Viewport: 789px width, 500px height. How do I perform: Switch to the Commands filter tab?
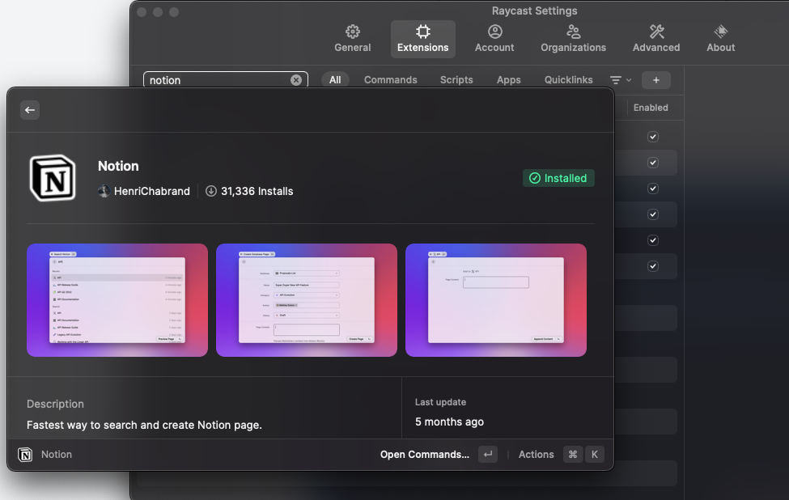(390, 79)
